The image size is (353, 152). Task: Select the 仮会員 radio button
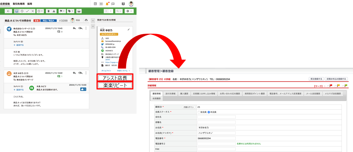(x=199, y=112)
